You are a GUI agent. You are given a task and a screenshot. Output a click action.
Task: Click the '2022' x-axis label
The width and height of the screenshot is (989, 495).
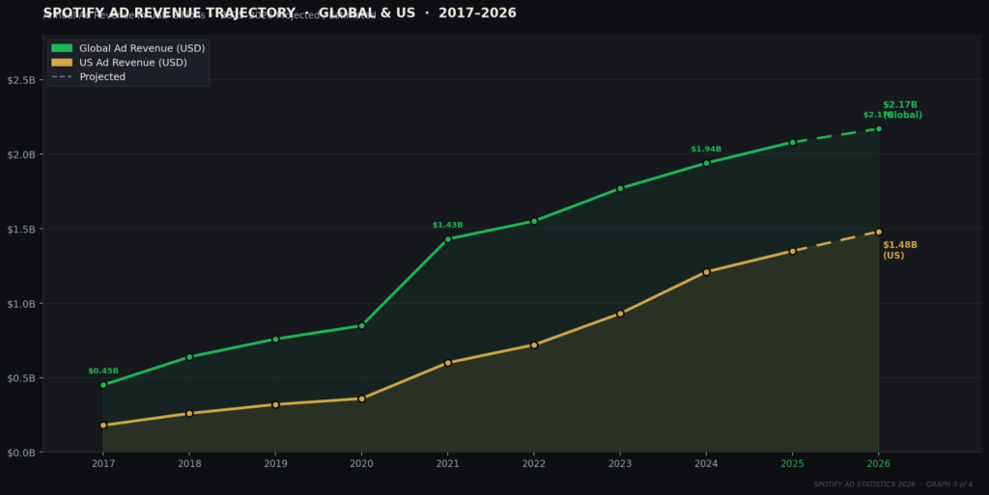tap(534, 463)
